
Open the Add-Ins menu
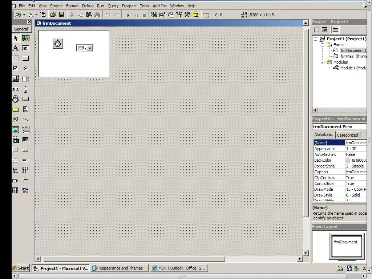click(x=160, y=6)
